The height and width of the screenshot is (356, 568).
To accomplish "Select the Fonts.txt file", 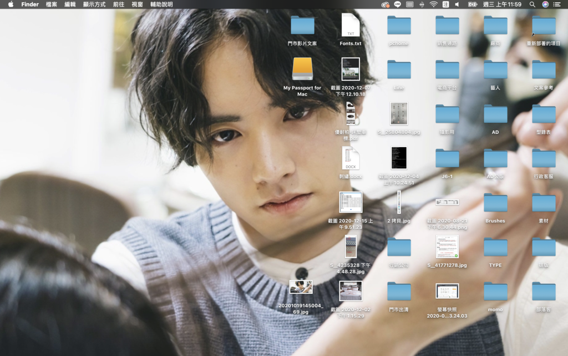I will click(x=351, y=24).
